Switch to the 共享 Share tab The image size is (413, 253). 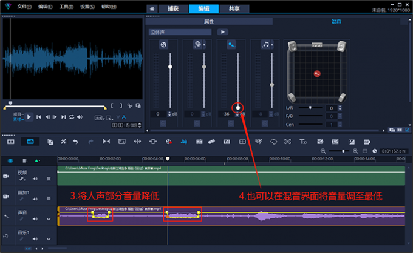[x=234, y=8]
